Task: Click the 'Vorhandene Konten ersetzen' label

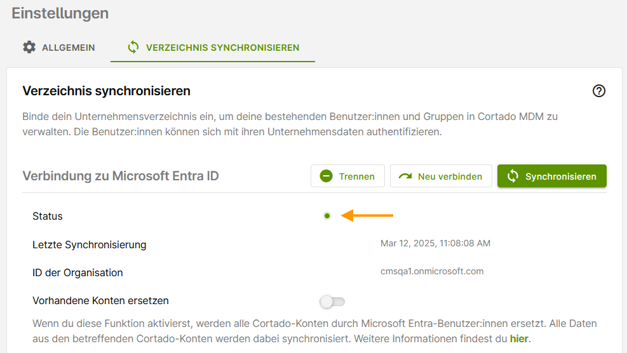Action: [x=100, y=301]
